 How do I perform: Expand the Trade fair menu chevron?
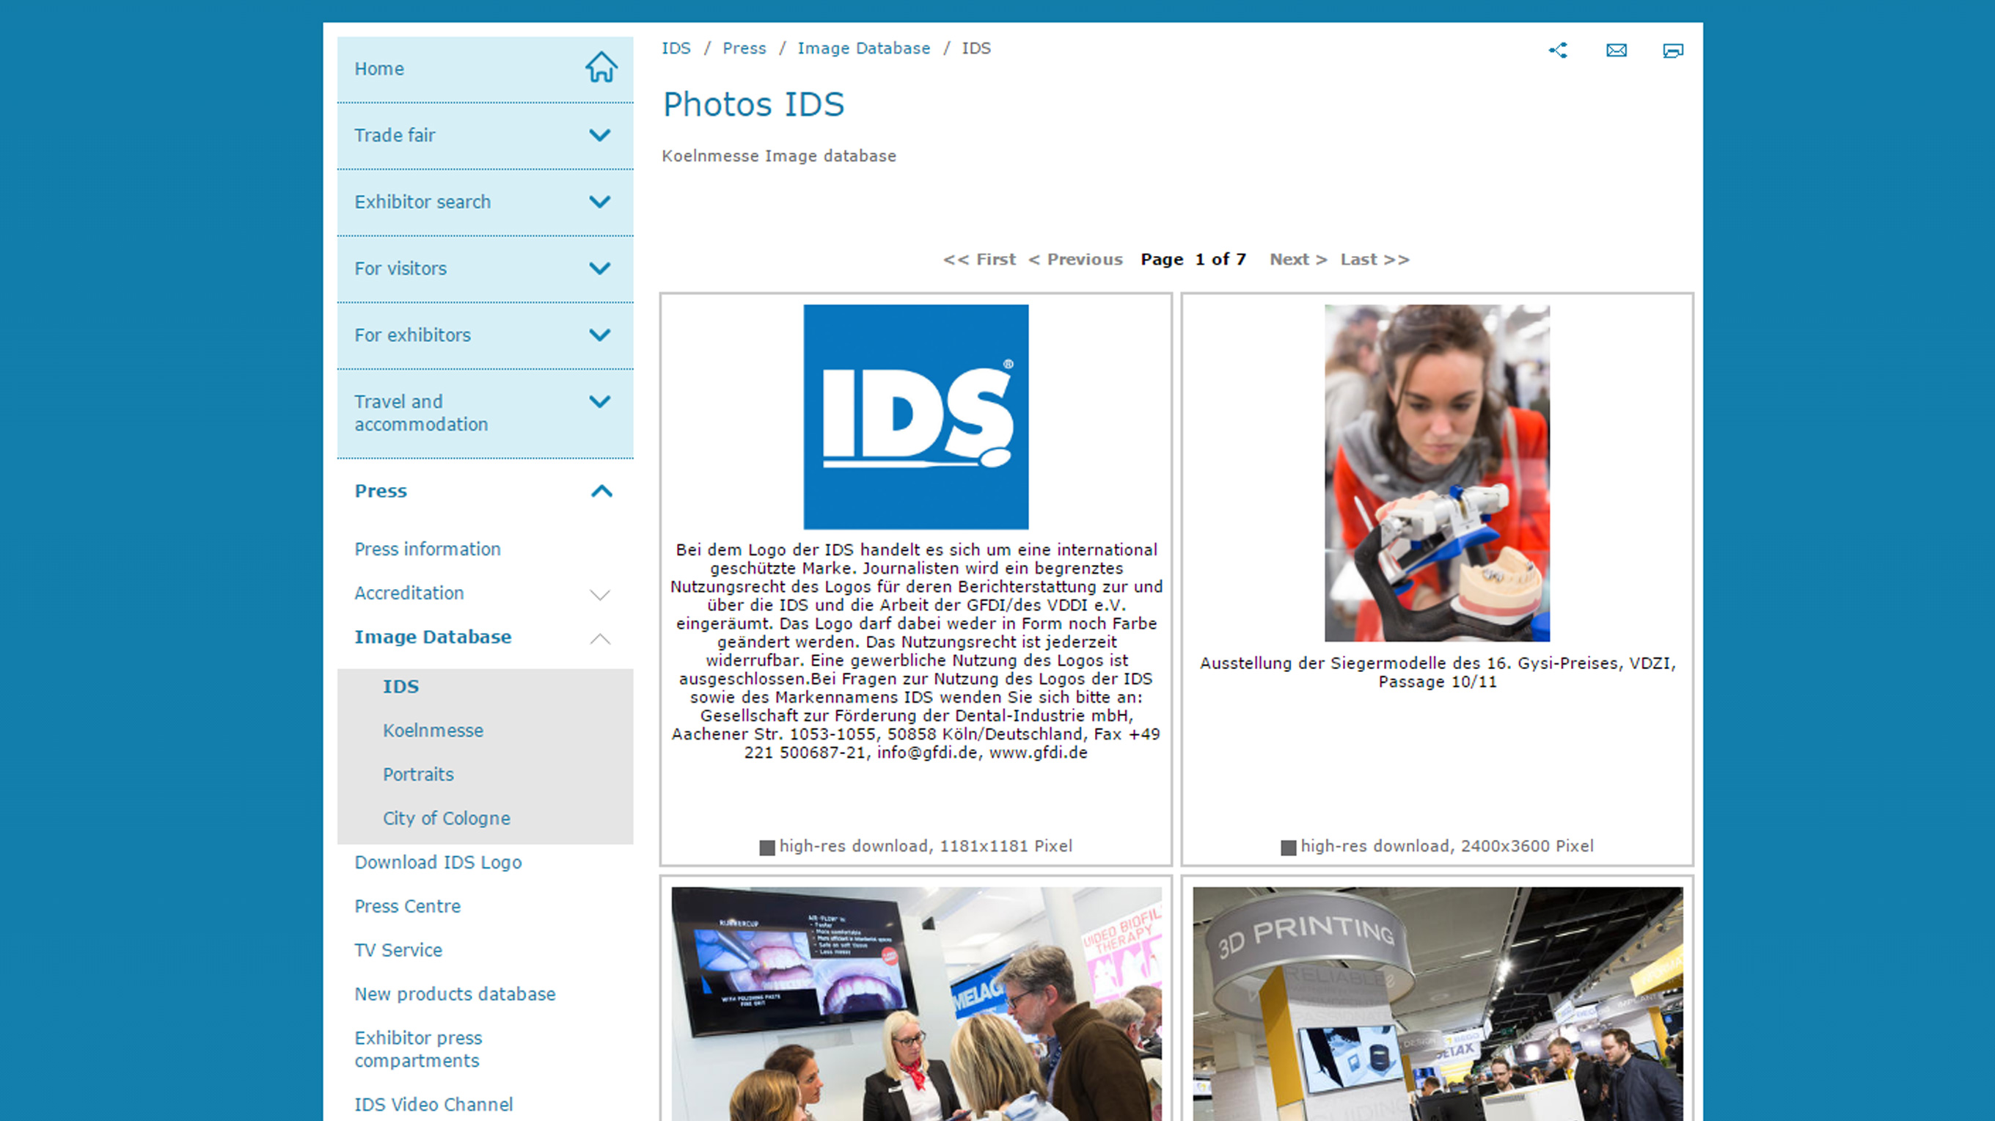[x=600, y=135]
